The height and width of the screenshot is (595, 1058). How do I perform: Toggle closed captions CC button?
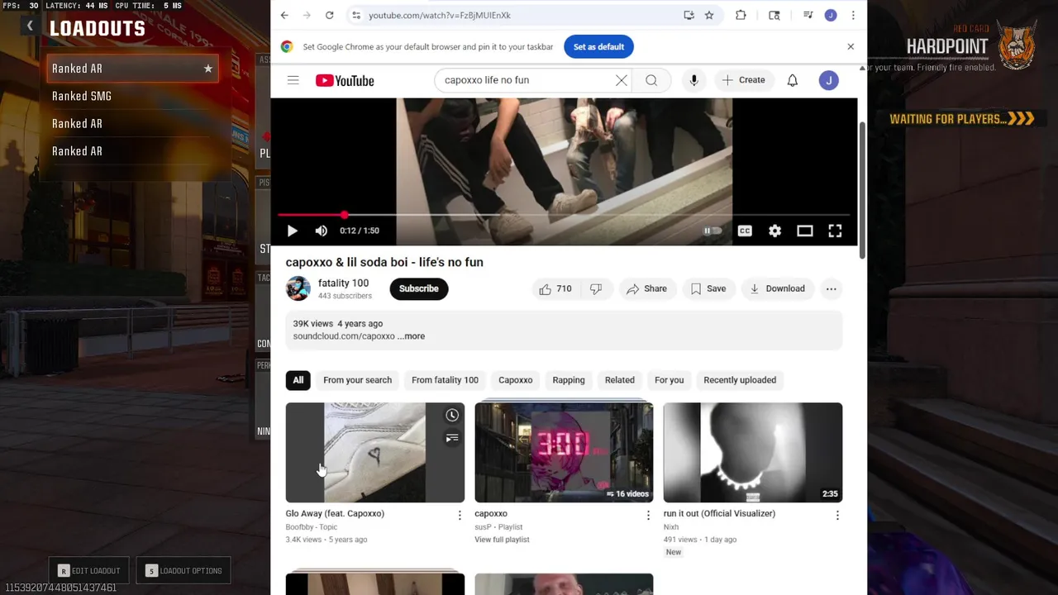pyautogui.click(x=745, y=231)
